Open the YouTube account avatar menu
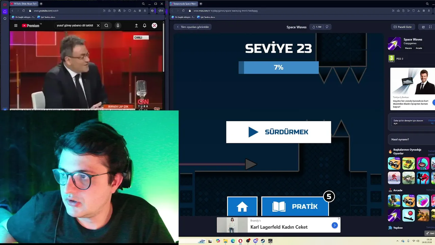 click(x=154, y=26)
